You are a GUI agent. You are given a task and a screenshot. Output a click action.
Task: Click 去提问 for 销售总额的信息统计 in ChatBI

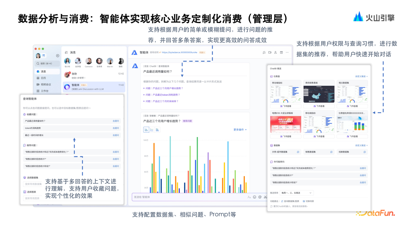pyautogui.click(x=363, y=175)
